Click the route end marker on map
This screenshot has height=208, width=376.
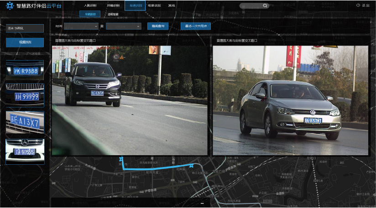pyautogui.click(x=191, y=166)
